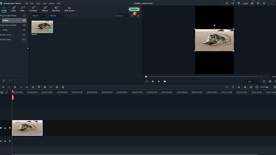Screen dimensions: 276x155
Task: Click the play frame-forward button
Action: [153, 81]
